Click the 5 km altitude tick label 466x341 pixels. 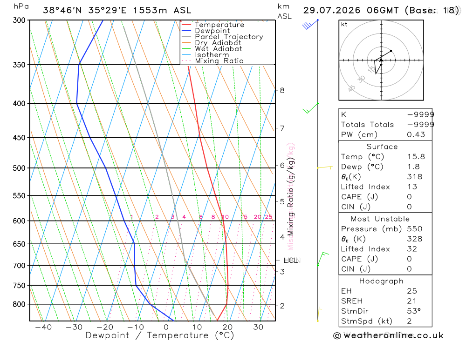pyautogui.click(x=282, y=201)
